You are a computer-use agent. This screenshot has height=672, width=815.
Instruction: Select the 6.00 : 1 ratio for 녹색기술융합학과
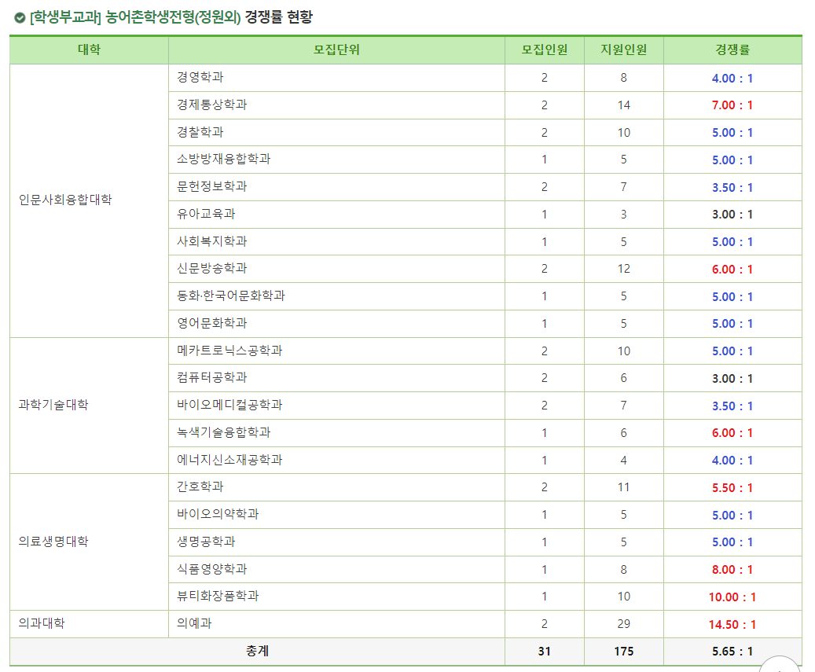(x=732, y=433)
